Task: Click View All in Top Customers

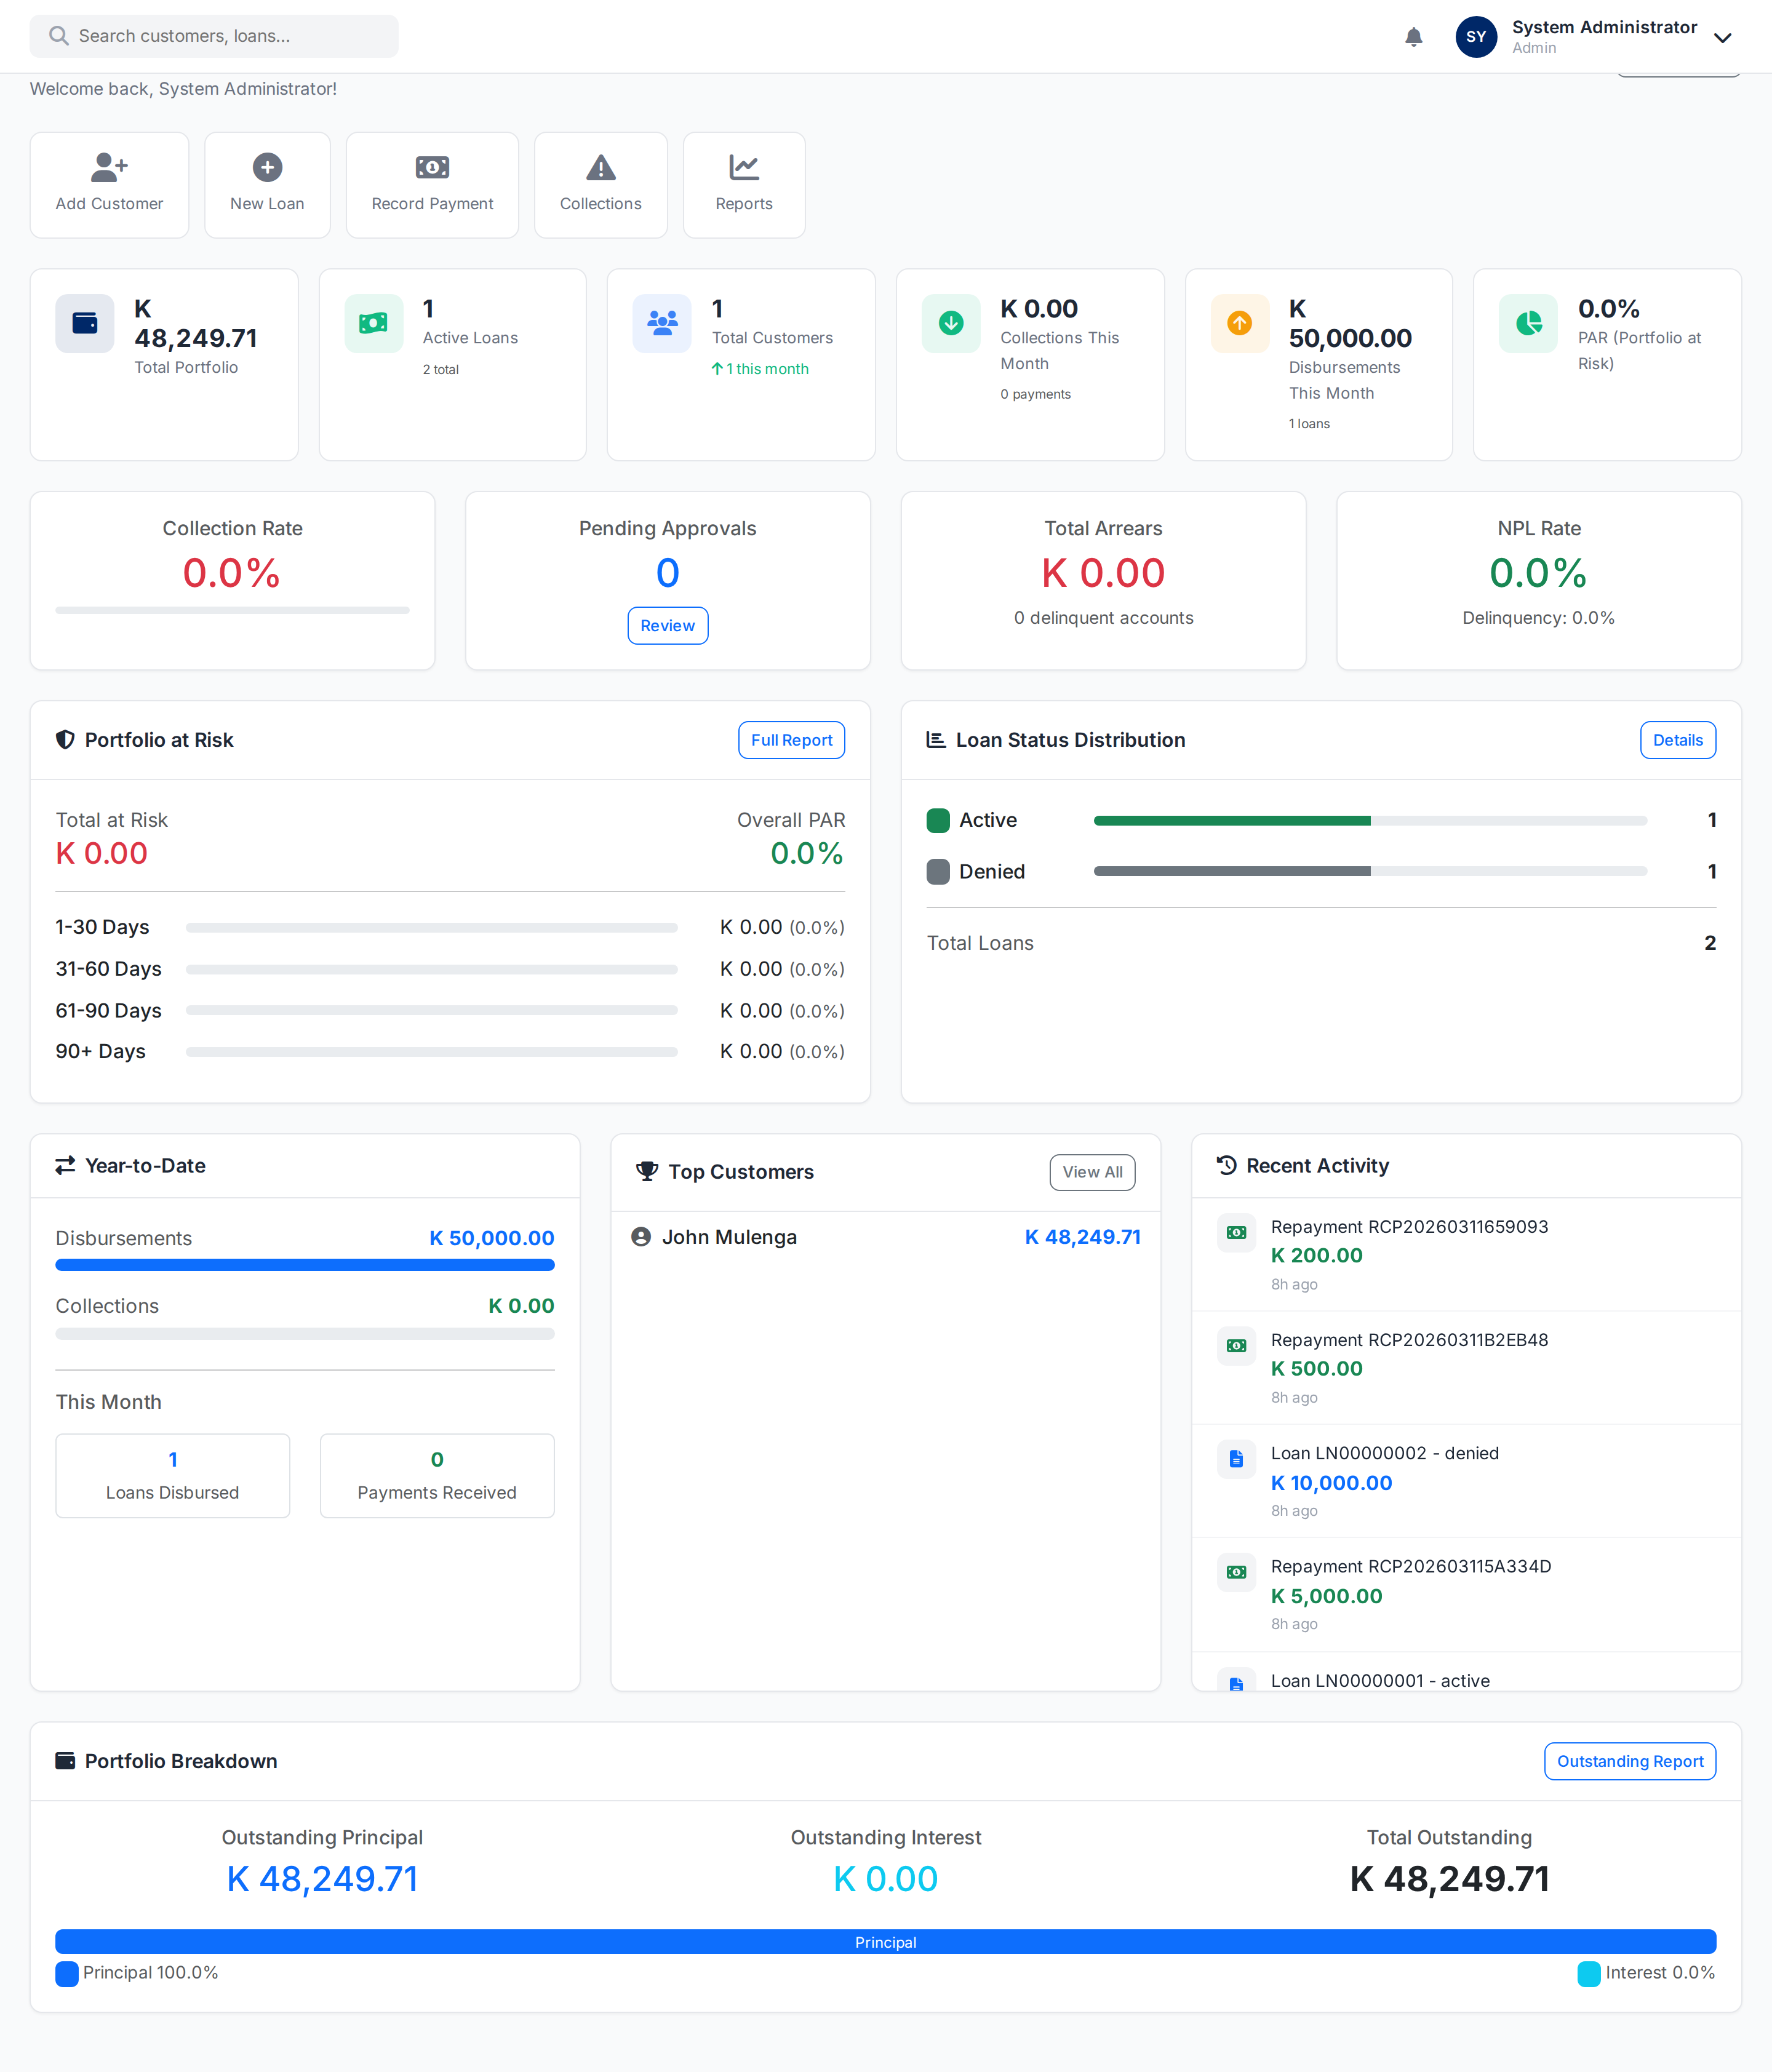Action: click(x=1092, y=1172)
